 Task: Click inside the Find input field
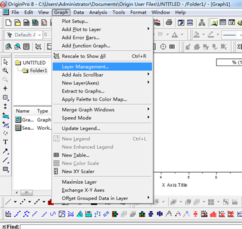[x=131, y=227]
